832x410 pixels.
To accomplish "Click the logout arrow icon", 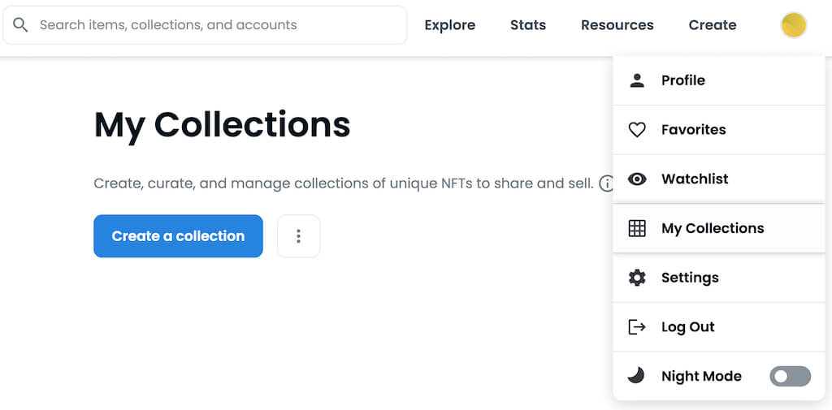I will [637, 327].
